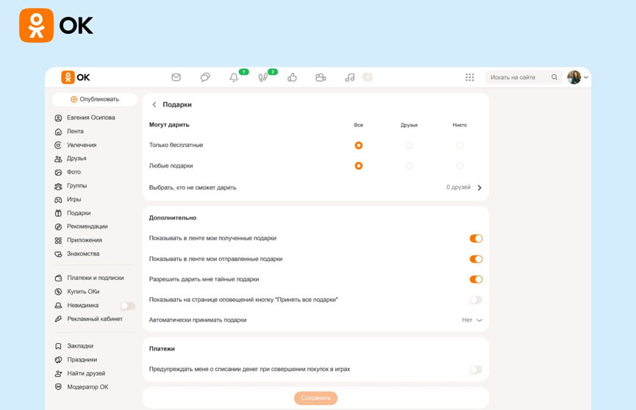Go to Друзья in left sidebar

[76, 159]
